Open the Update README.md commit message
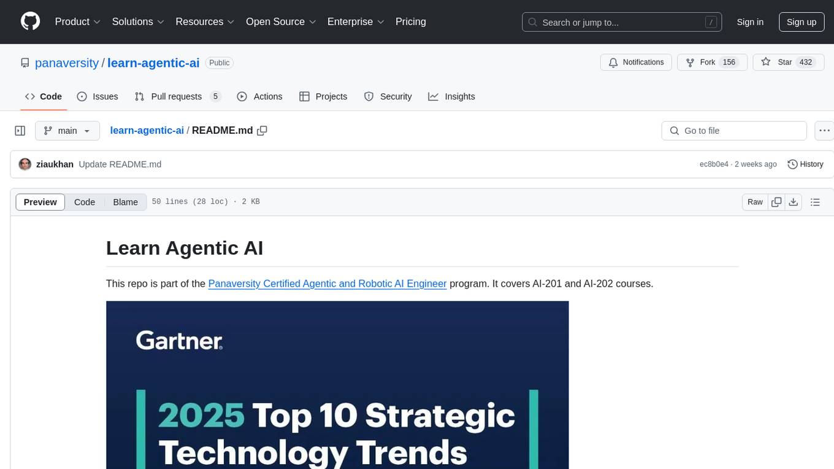834x469 pixels. click(120, 164)
